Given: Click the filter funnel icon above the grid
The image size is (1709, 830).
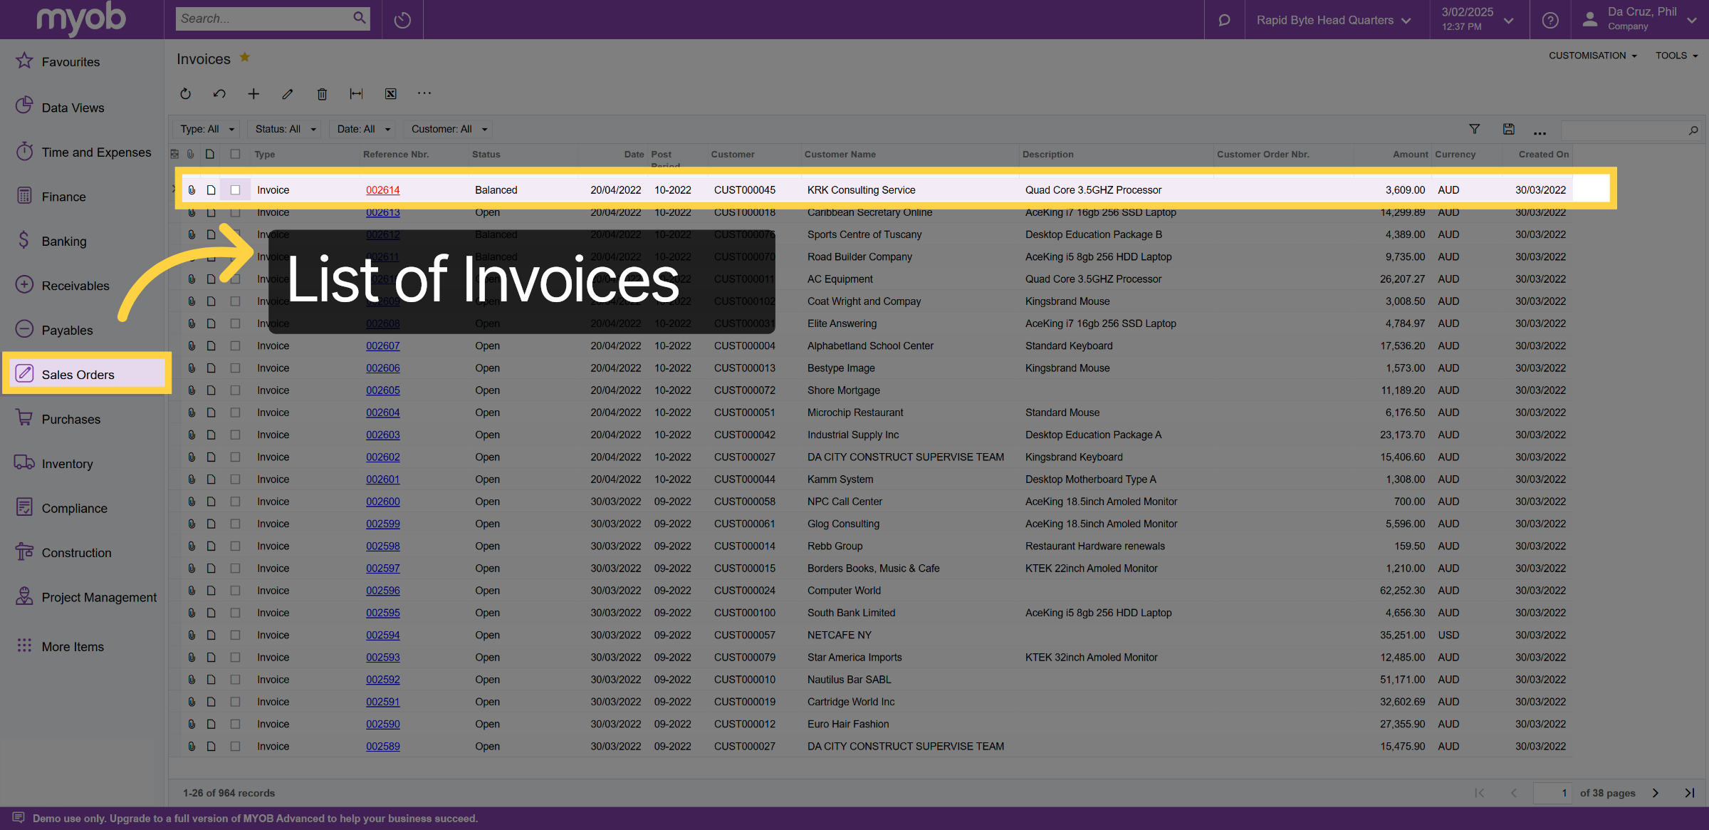Looking at the screenshot, I should [x=1475, y=129].
